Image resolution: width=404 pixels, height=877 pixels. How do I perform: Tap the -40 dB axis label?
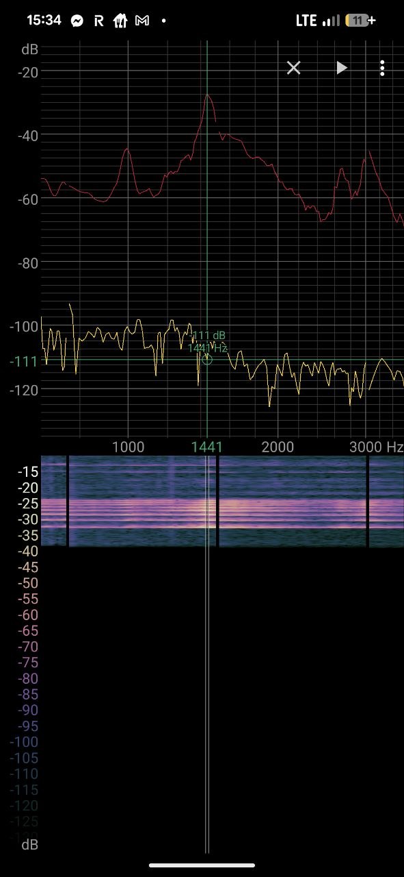28,135
